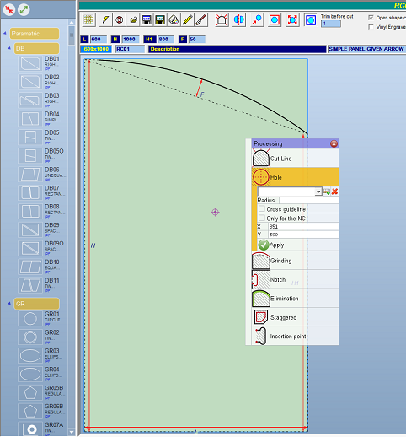Click the cut line processing toolbar icon

click(222, 20)
